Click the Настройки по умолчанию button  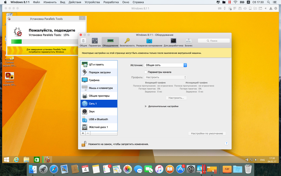click(x=207, y=133)
